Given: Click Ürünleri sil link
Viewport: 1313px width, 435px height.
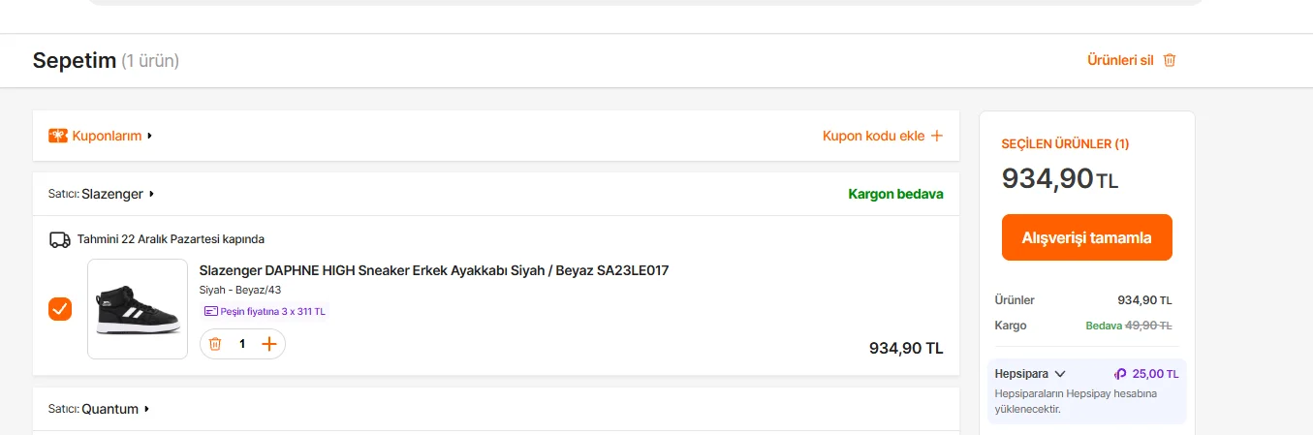Looking at the screenshot, I should pos(1120,60).
